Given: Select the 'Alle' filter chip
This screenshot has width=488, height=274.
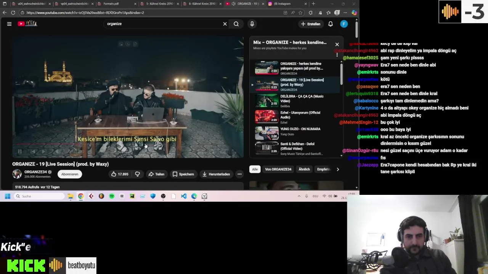Looking at the screenshot, I should [255, 169].
